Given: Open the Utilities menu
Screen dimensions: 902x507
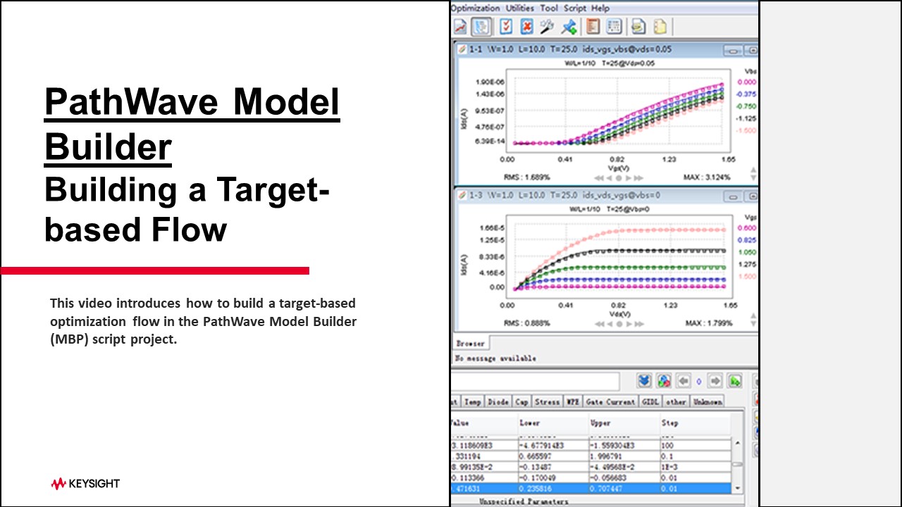Looking at the screenshot, I should pos(520,8).
